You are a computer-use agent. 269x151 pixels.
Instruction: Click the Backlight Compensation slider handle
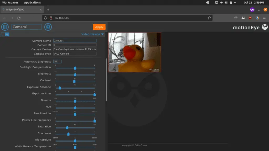pyautogui.click(x=75, y=68)
